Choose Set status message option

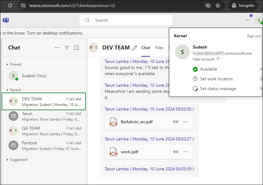click(218, 89)
